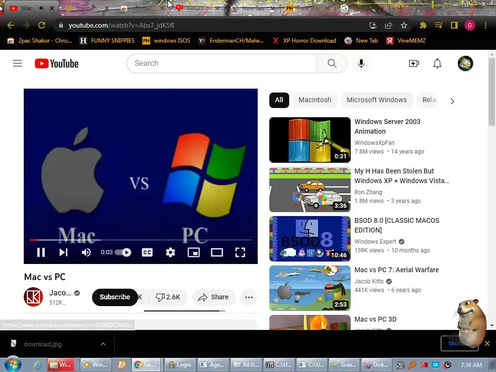Screen dimensions: 496x372
Task: Click the youtube.com address bar
Action: 209,25
